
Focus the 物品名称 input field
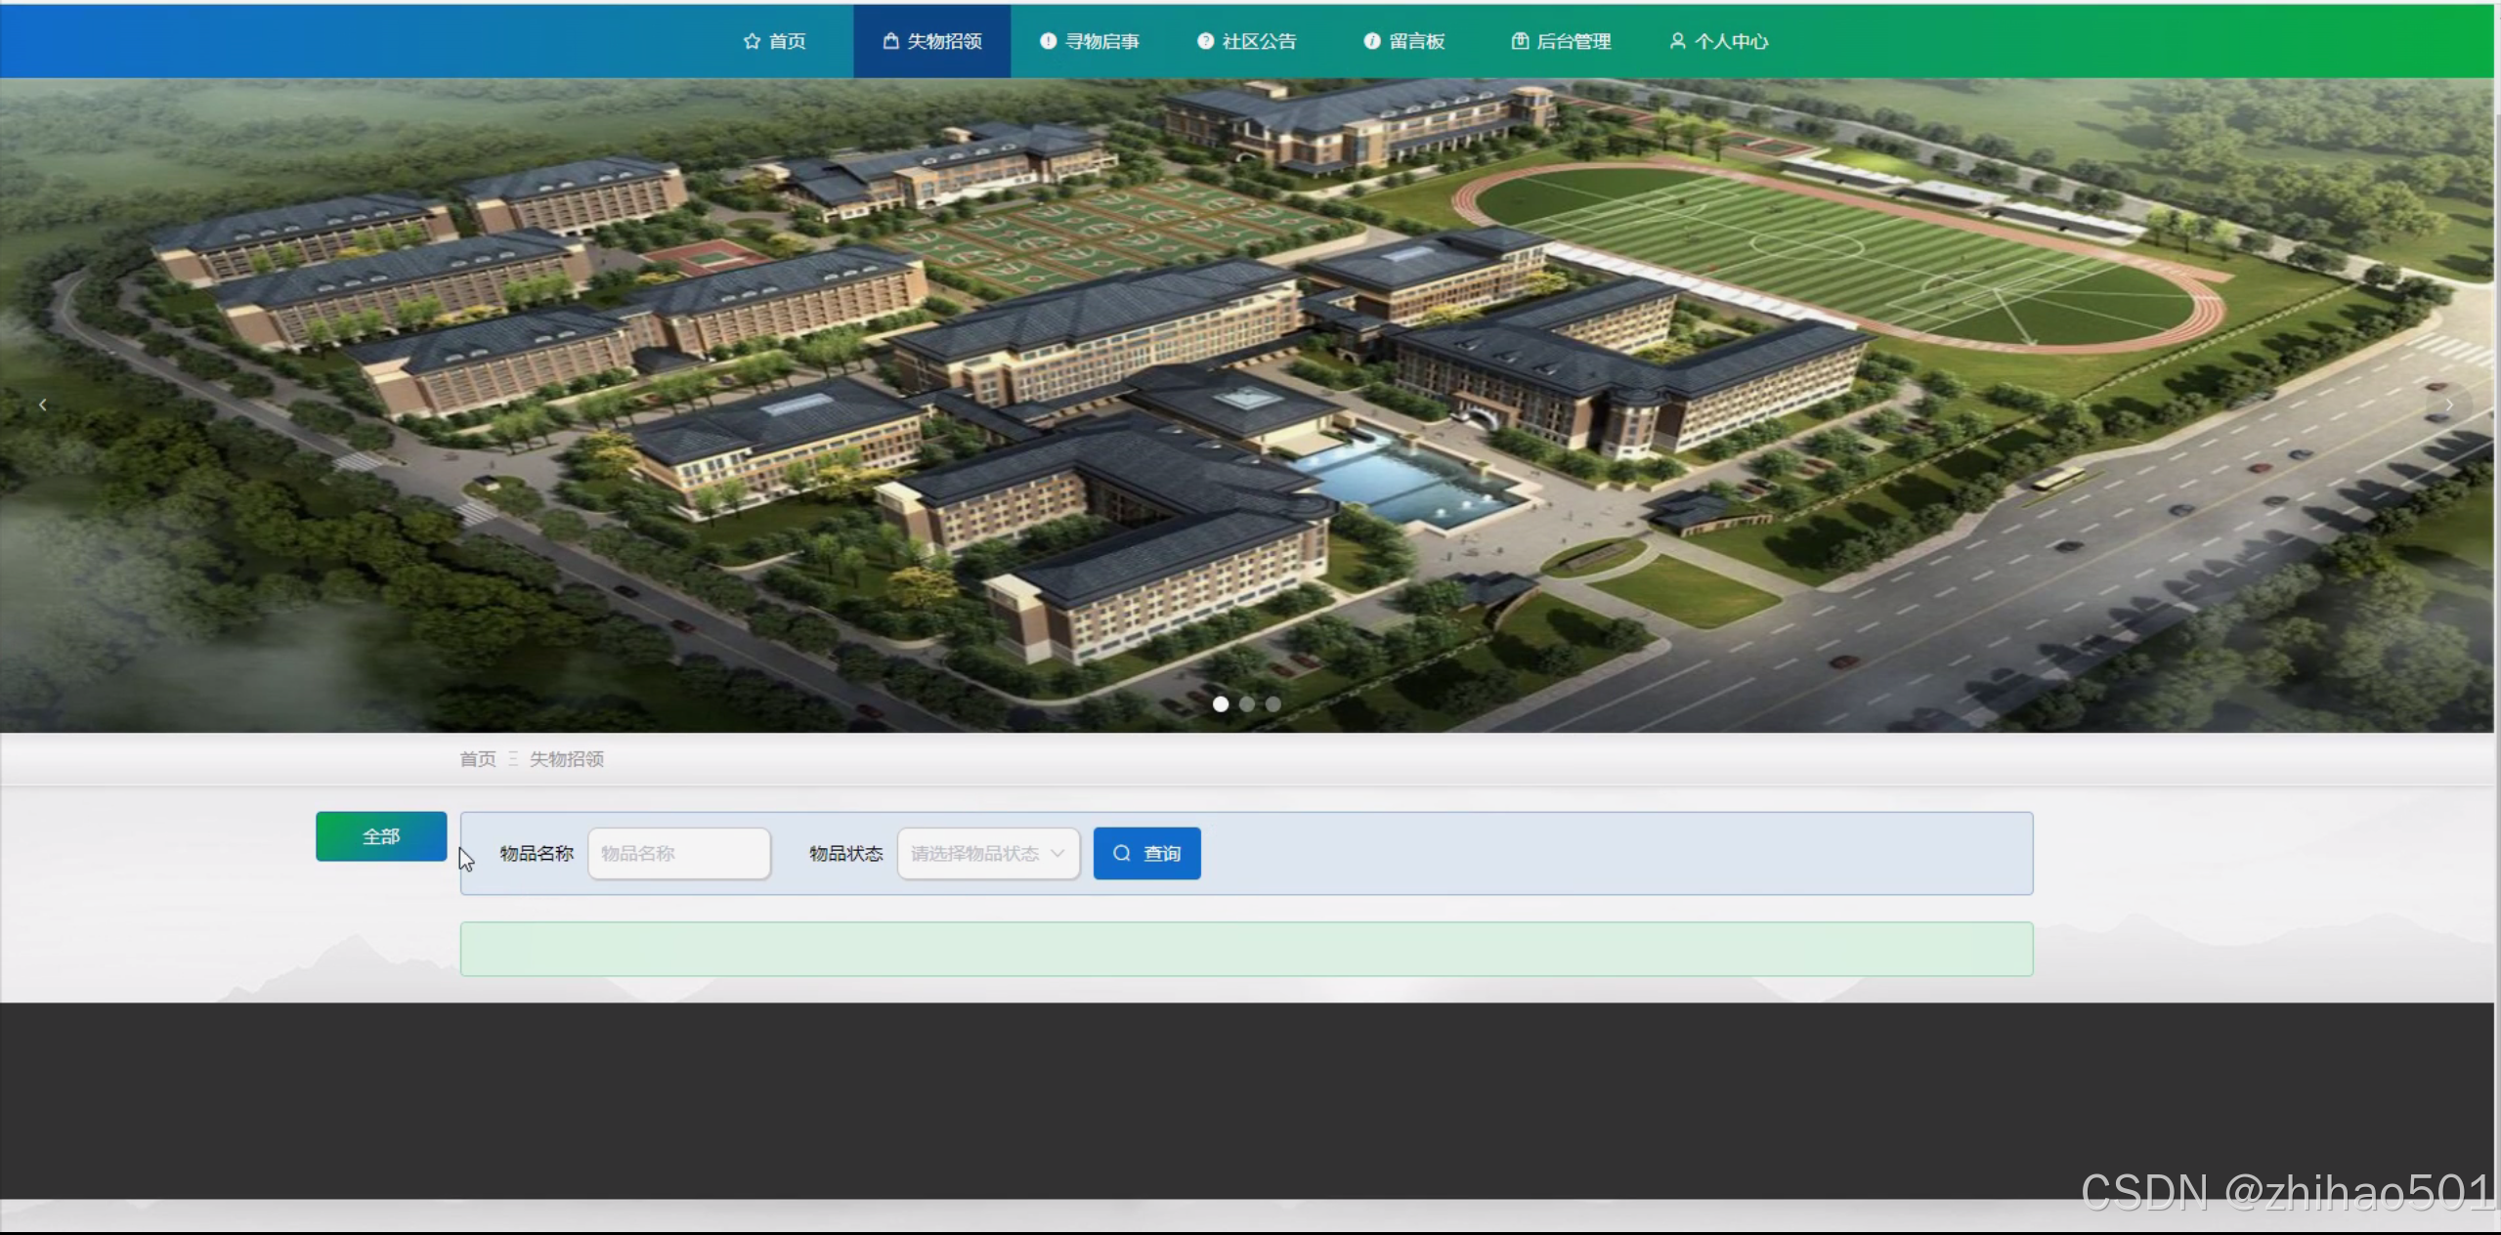(x=678, y=853)
